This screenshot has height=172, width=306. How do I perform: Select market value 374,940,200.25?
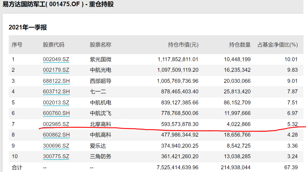(180, 146)
